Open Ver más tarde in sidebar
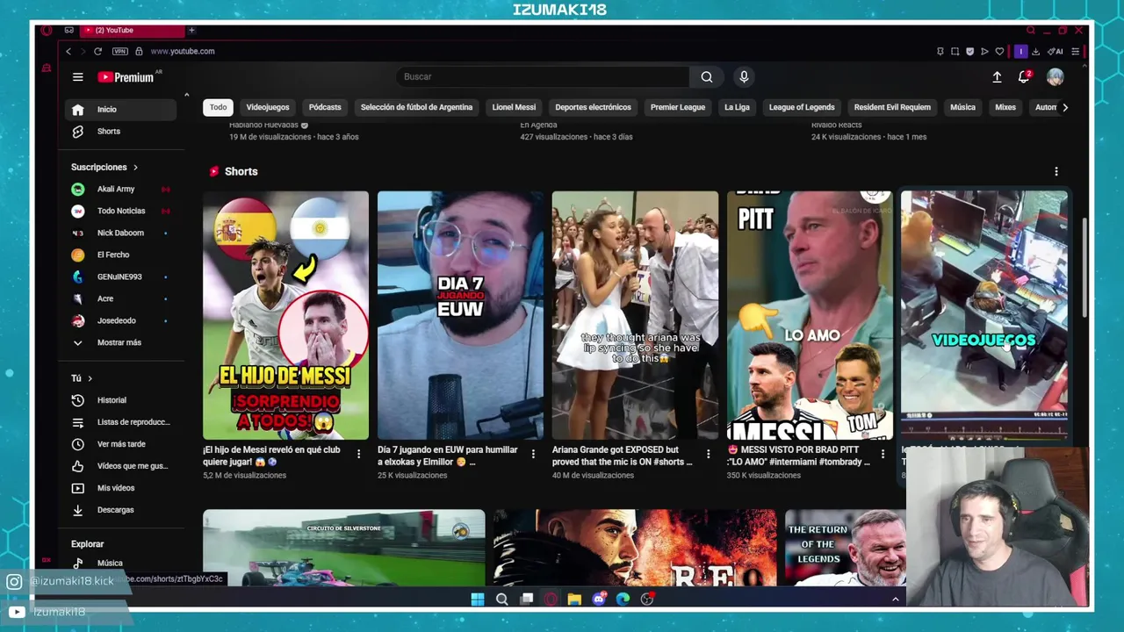Image resolution: width=1124 pixels, height=632 pixels. tap(120, 444)
